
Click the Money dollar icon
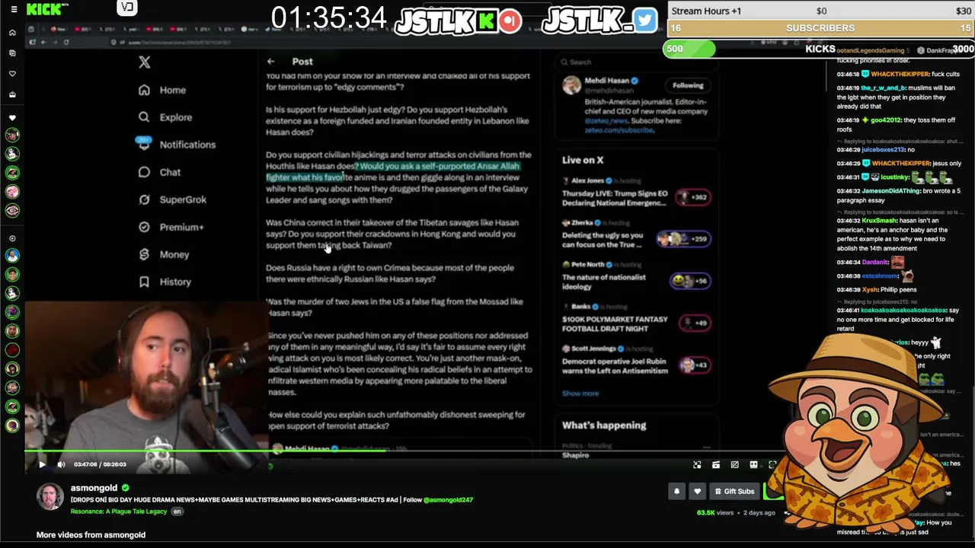(144, 254)
